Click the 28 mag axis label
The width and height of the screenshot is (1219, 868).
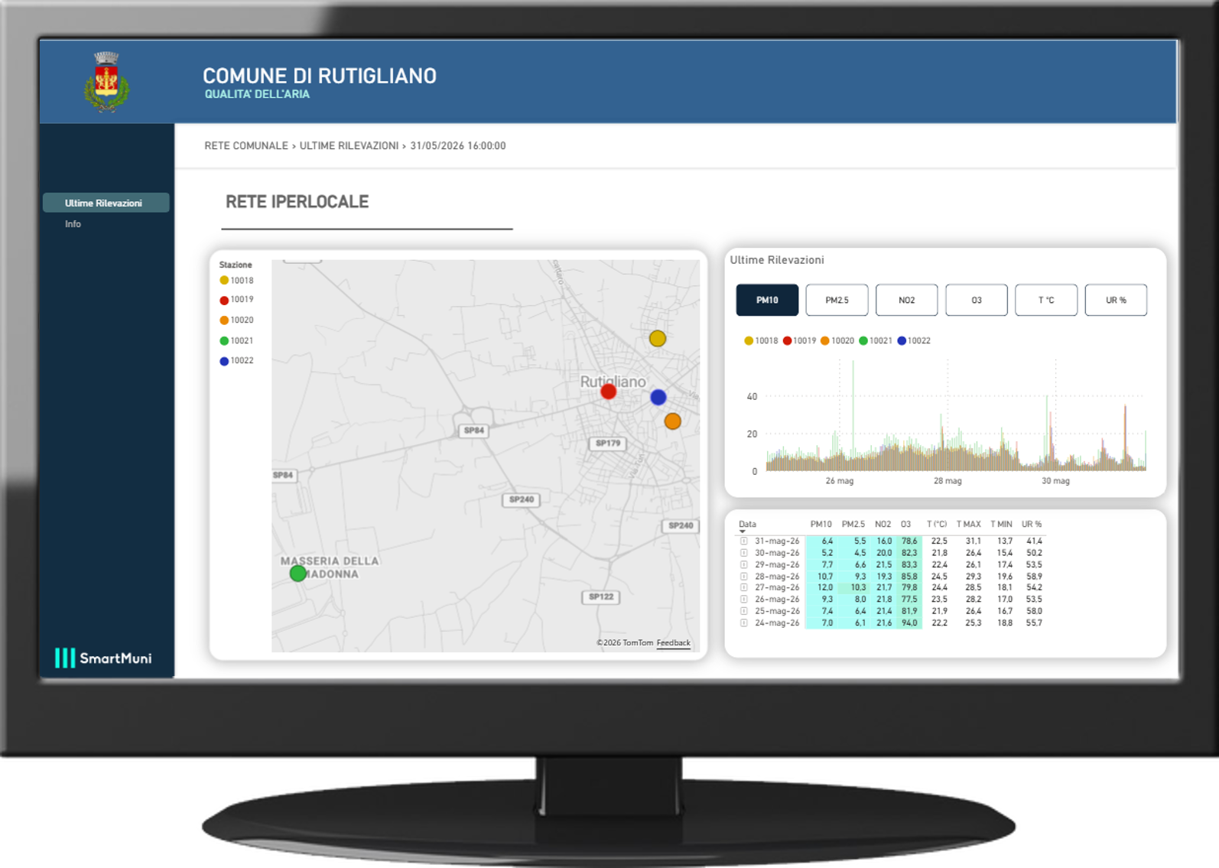coord(948,481)
